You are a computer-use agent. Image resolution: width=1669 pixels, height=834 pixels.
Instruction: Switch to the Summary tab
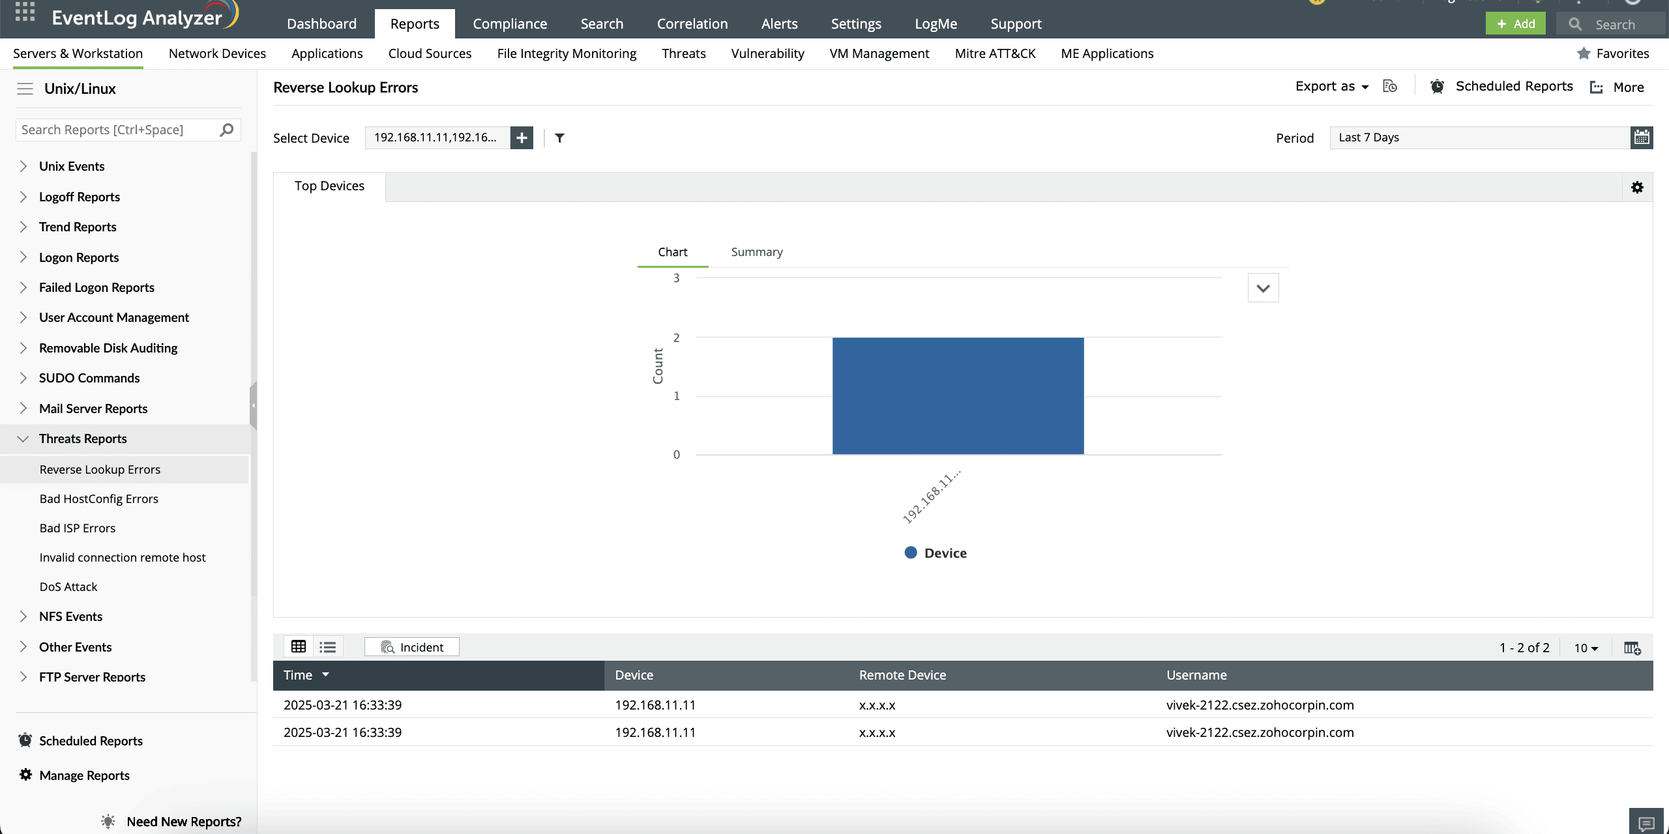[x=756, y=252]
